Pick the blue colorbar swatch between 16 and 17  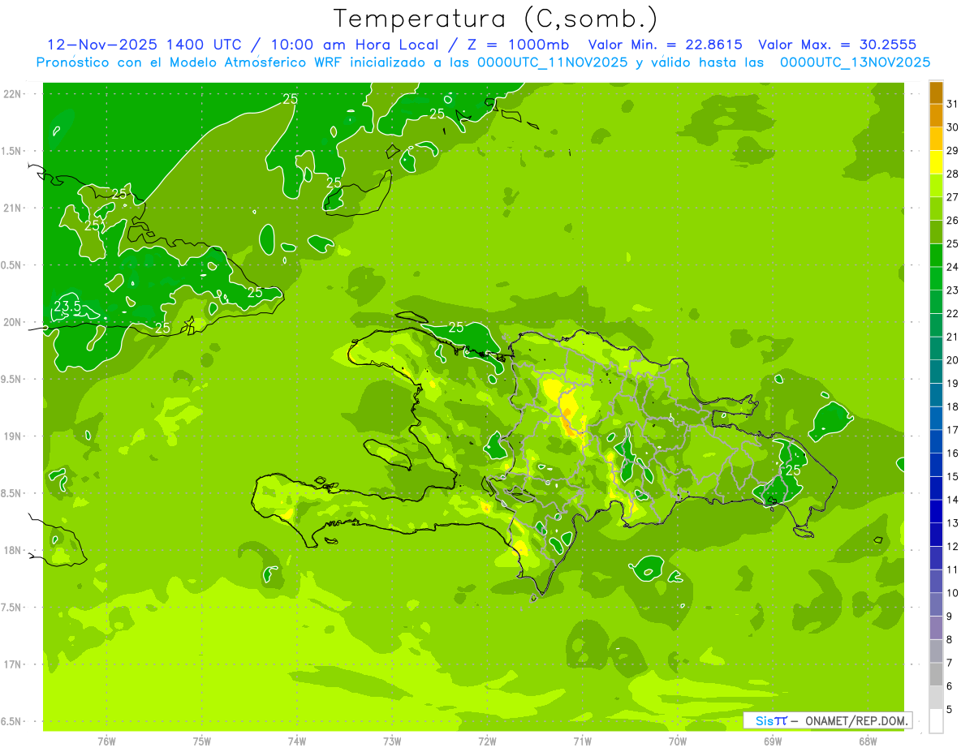(x=936, y=441)
